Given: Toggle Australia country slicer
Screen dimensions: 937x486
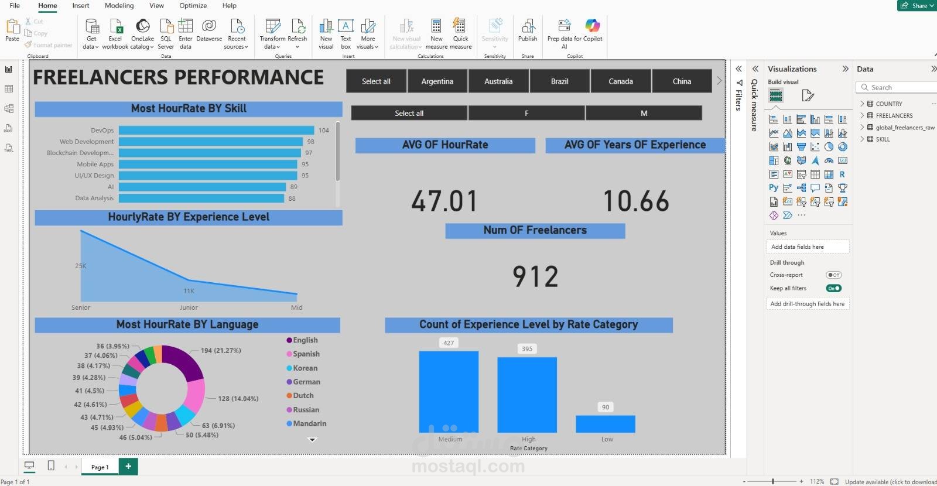Looking at the screenshot, I should point(498,81).
